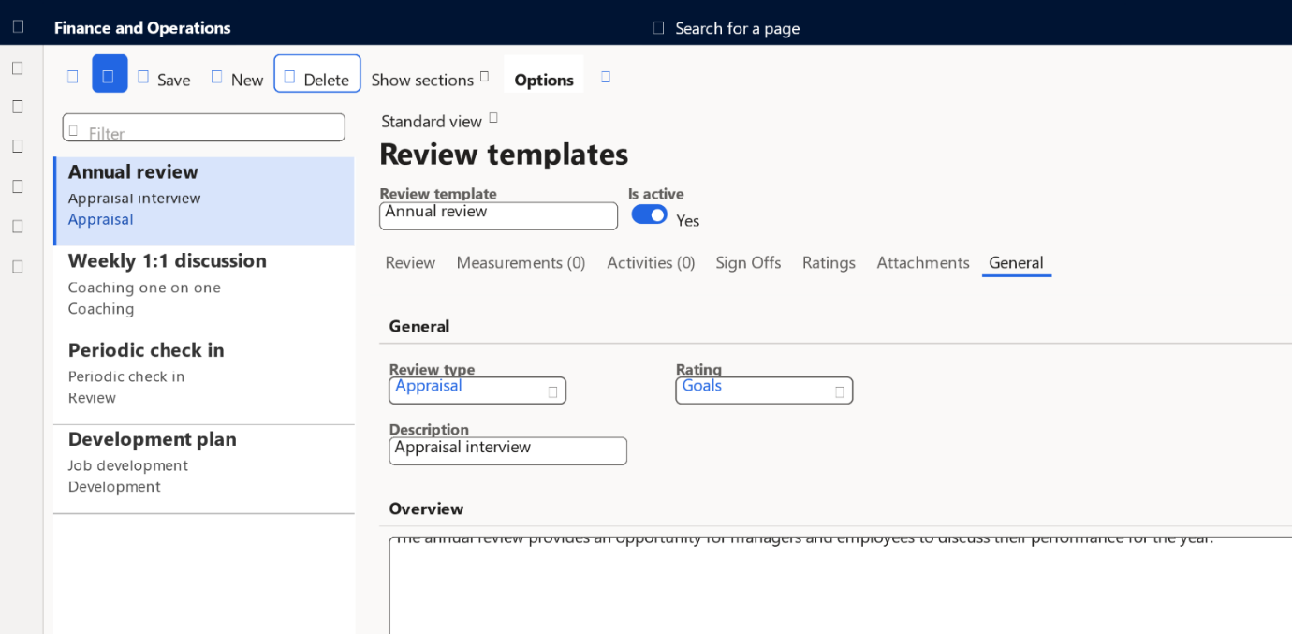The image size is (1292, 634).
Task: Follow the Goals link in Rating
Action: click(x=702, y=386)
